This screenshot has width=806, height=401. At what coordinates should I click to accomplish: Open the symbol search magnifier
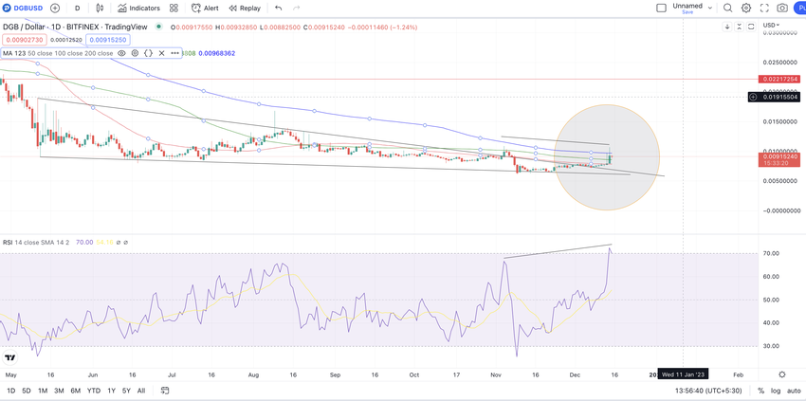(728, 8)
